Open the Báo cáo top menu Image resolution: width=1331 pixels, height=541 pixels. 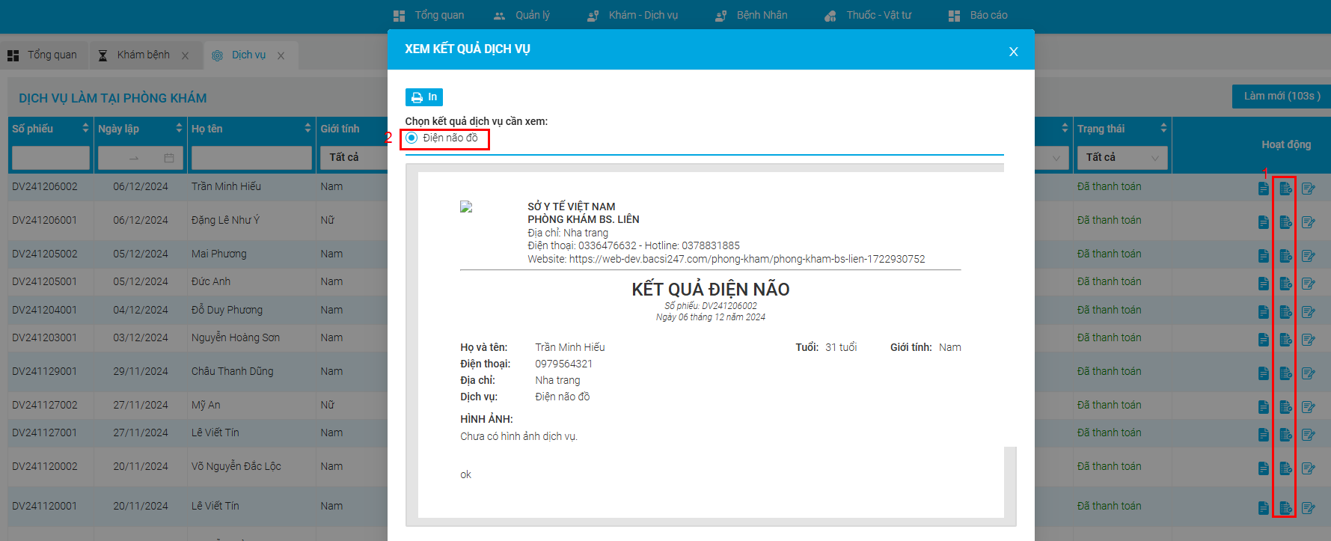pyautogui.click(x=978, y=15)
